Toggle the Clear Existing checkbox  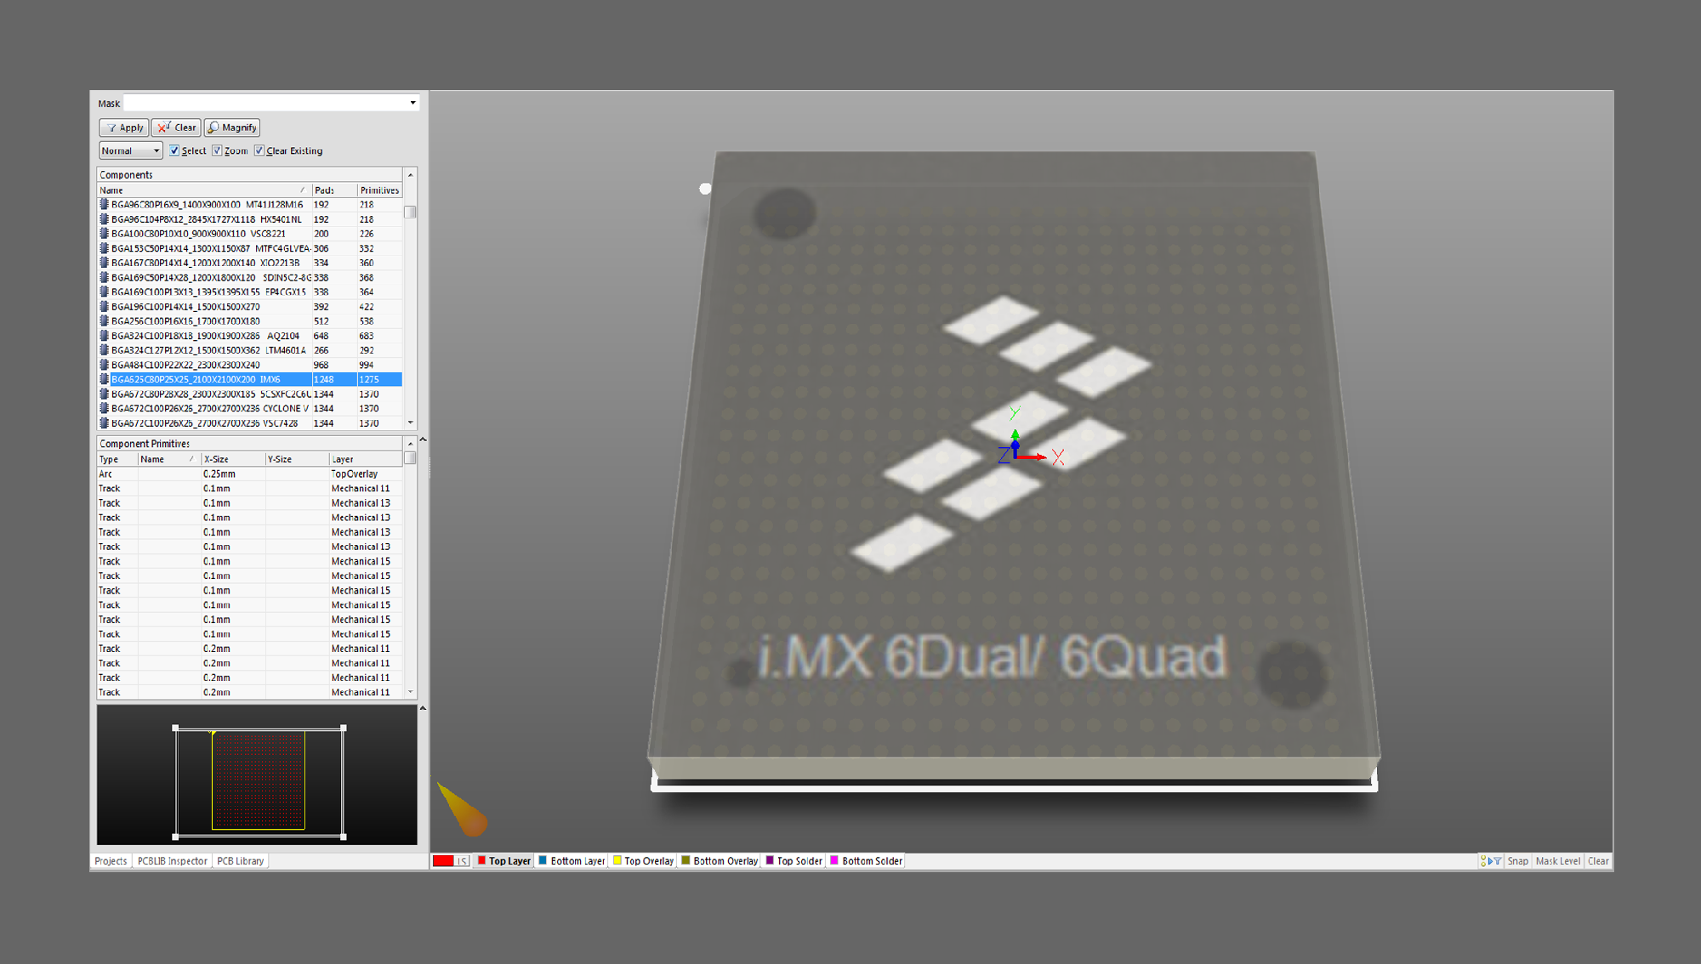(259, 150)
